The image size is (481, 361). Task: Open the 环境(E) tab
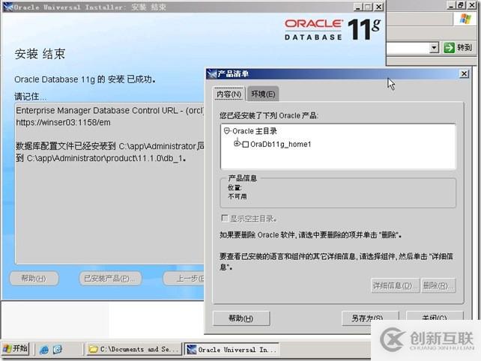[x=263, y=94]
